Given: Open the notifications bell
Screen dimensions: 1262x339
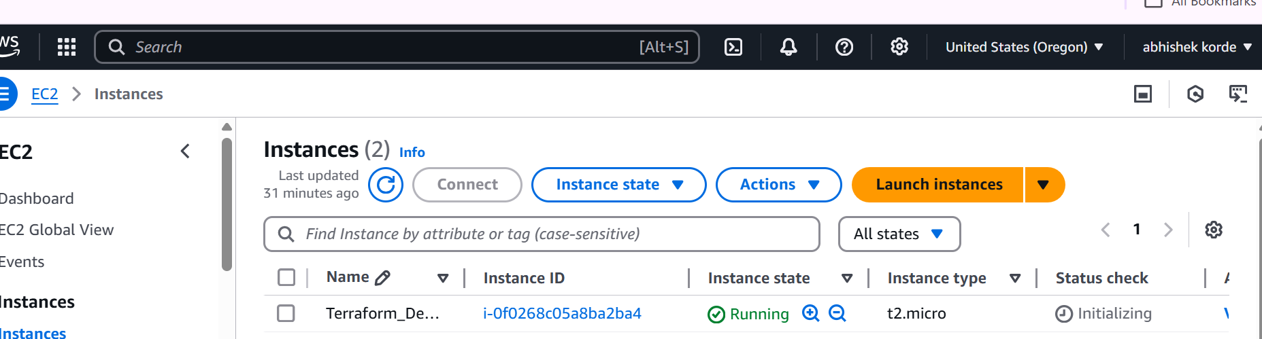Looking at the screenshot, I should pyautogui.click(x=788, y=47).
